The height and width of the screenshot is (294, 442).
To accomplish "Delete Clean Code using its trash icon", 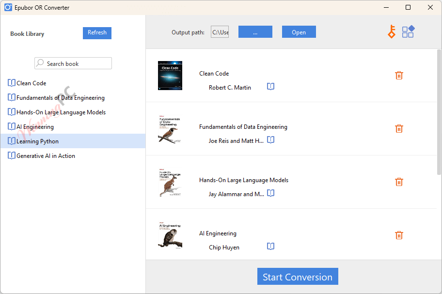I will (399, 75).
